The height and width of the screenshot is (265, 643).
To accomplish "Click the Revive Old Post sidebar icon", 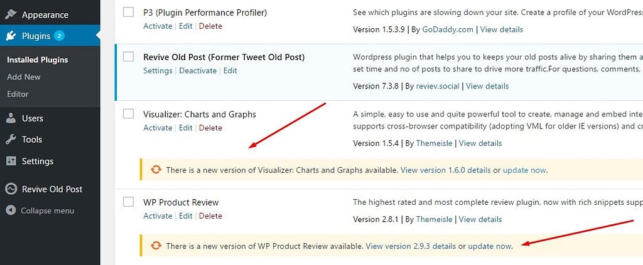I will (11, 189).
